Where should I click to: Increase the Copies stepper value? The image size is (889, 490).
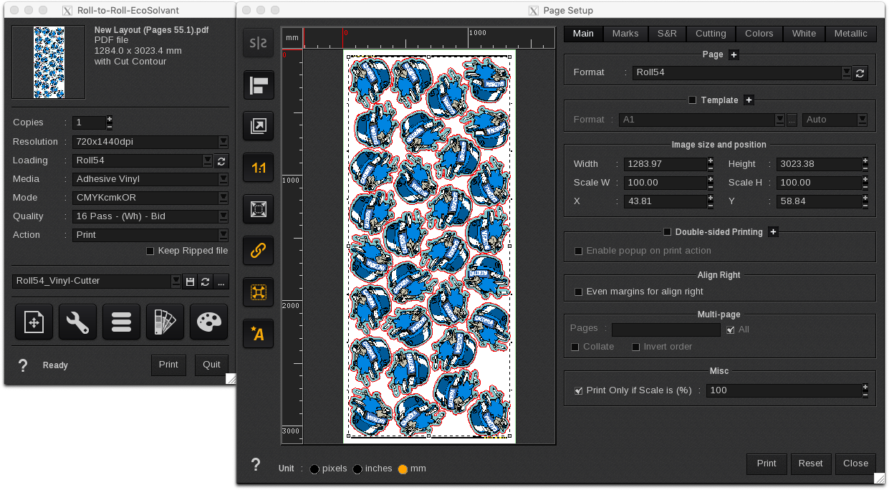(110, 119)
